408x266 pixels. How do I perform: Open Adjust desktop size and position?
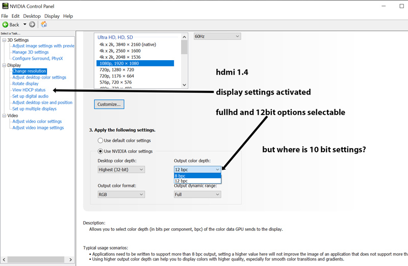coord(42,103)
